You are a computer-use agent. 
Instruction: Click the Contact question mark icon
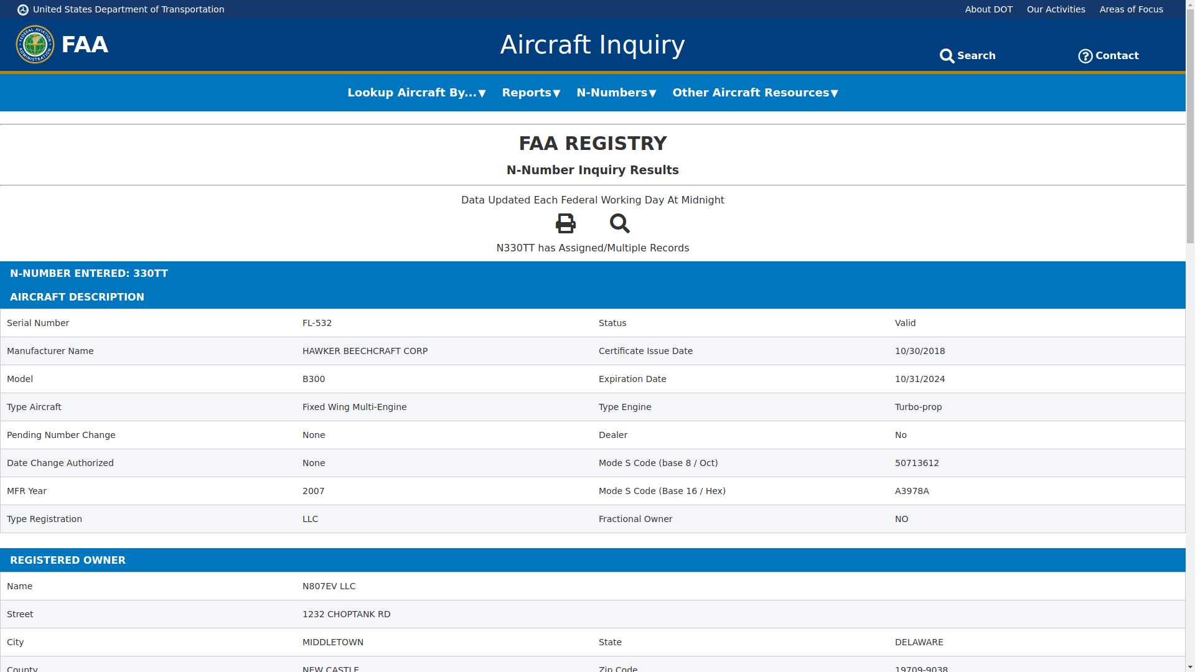pos(1085,56)
